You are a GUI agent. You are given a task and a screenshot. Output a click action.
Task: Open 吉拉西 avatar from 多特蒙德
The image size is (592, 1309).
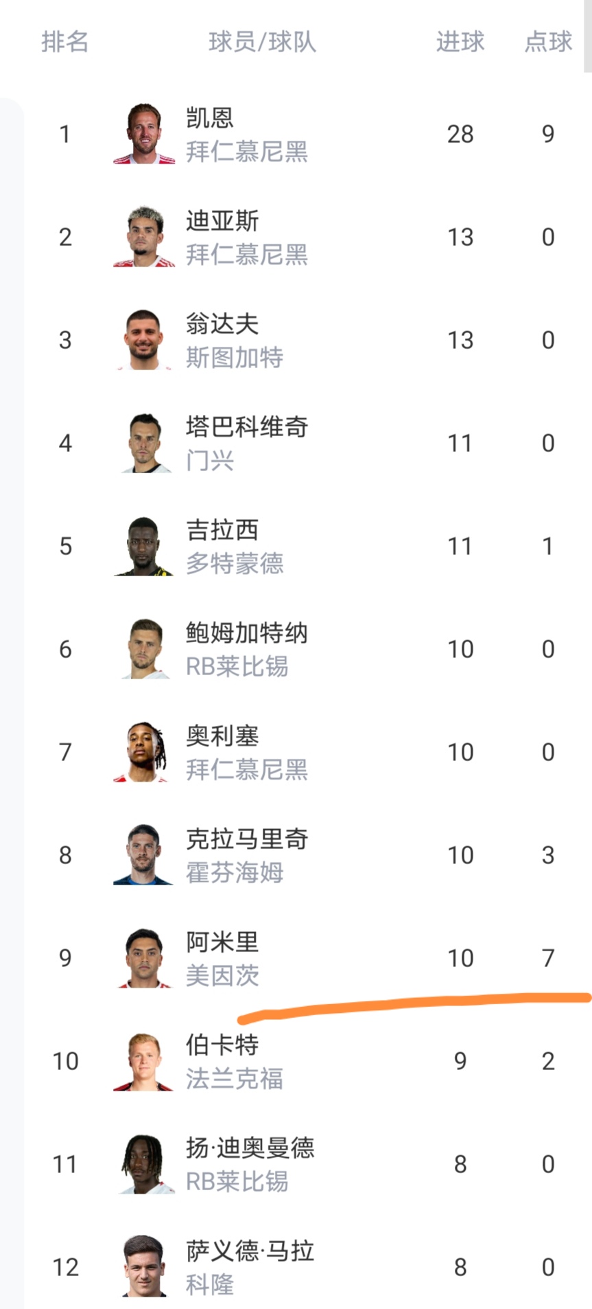click(x=144, y=546)
